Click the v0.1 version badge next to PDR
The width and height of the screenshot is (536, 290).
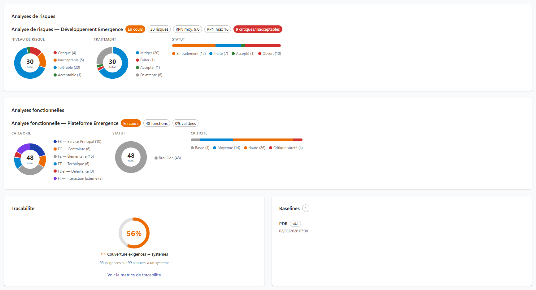click(295, 224)
